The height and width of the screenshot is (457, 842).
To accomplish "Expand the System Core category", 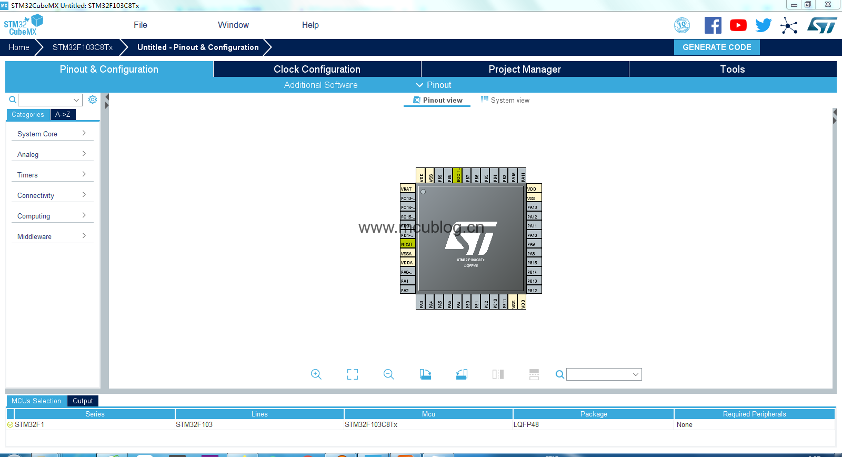I will point(52,134).
